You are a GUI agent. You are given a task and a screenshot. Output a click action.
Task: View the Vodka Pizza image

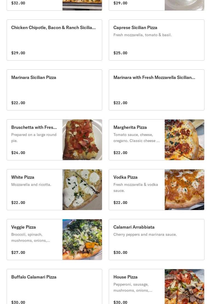[184, 190]
